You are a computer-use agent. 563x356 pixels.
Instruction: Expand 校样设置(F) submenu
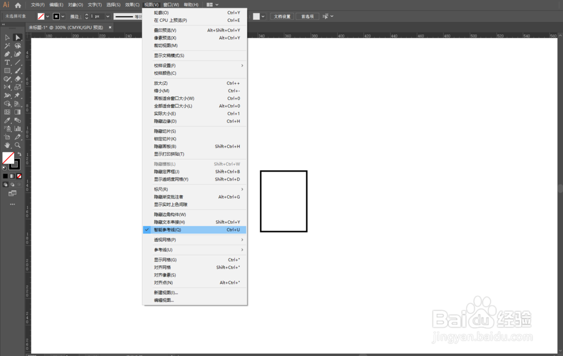(x=194, y=66)
